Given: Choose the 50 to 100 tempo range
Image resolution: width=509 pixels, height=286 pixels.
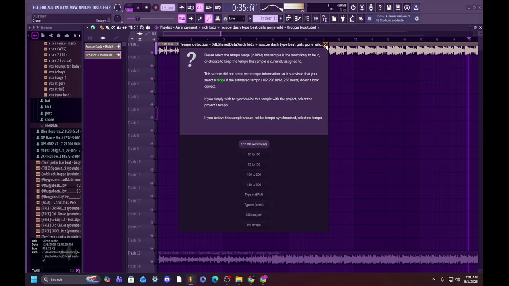Looking at the screenshot, I should 254,154.
